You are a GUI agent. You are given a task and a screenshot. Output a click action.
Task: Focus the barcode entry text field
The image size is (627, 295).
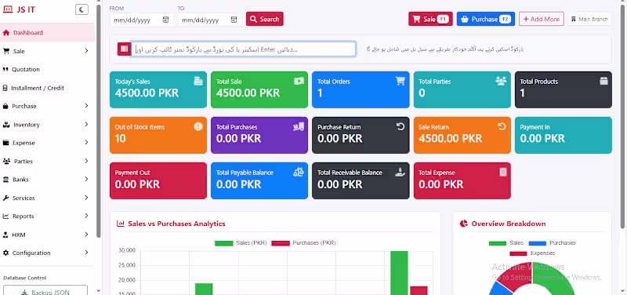coord(243,49)
